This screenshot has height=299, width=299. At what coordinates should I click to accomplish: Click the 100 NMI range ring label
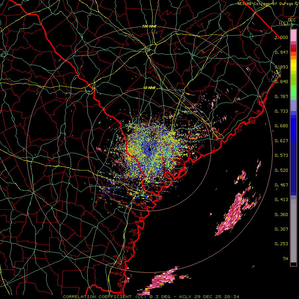149,26
